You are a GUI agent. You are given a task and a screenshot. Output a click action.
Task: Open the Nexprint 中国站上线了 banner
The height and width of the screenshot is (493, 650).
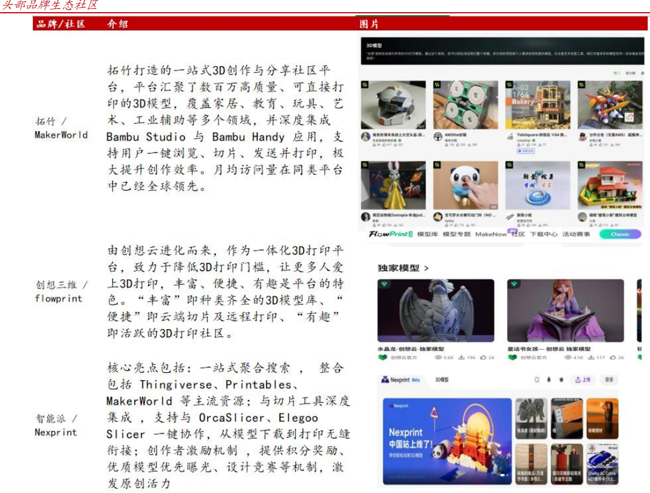[447, 441]
